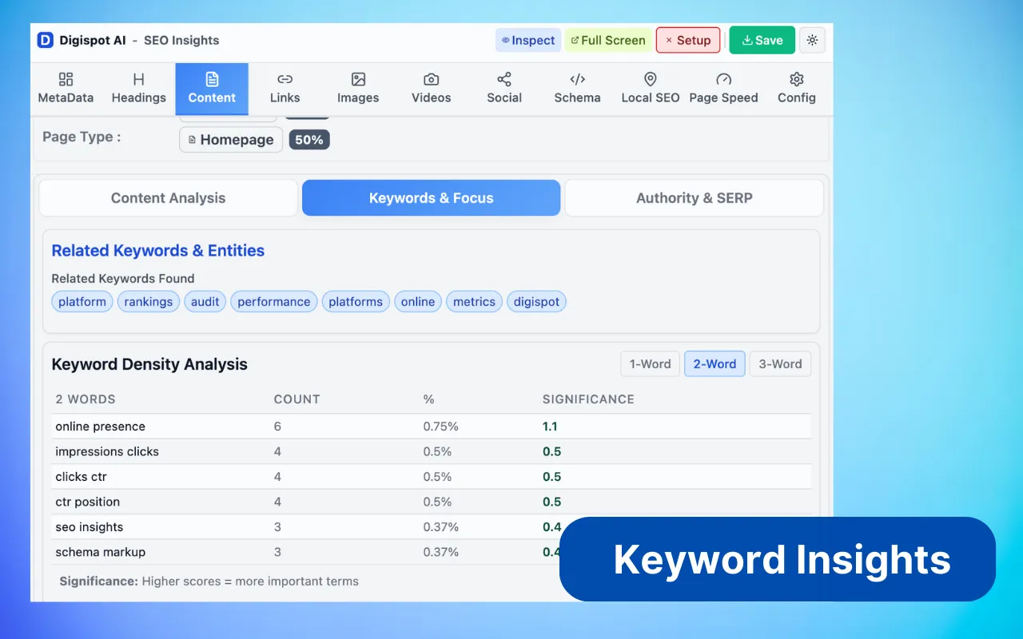1023x639 pixels.
Task: Click the COUNT column header
Action: [x=297, y=399]
